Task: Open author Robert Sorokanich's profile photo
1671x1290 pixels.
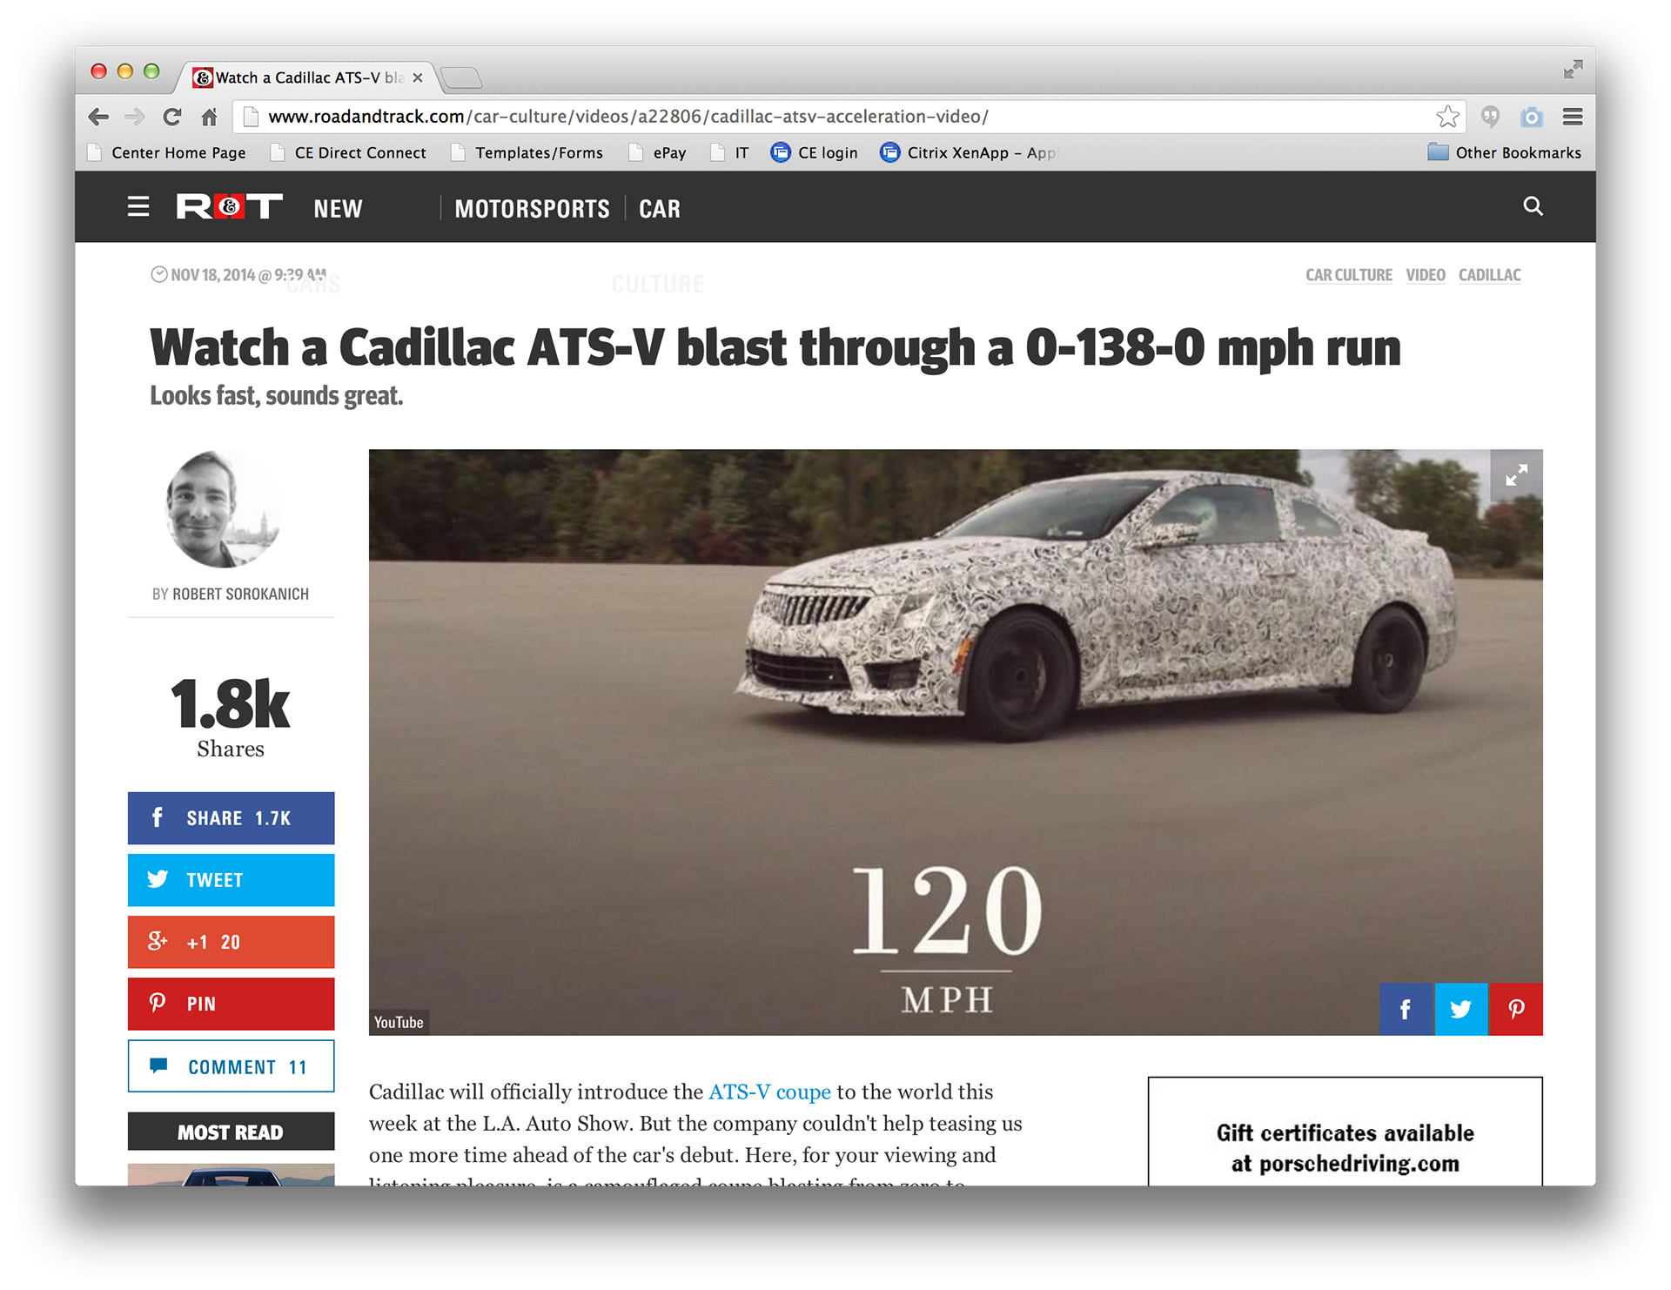Action: pyautogui.click(x=225, y=509)
